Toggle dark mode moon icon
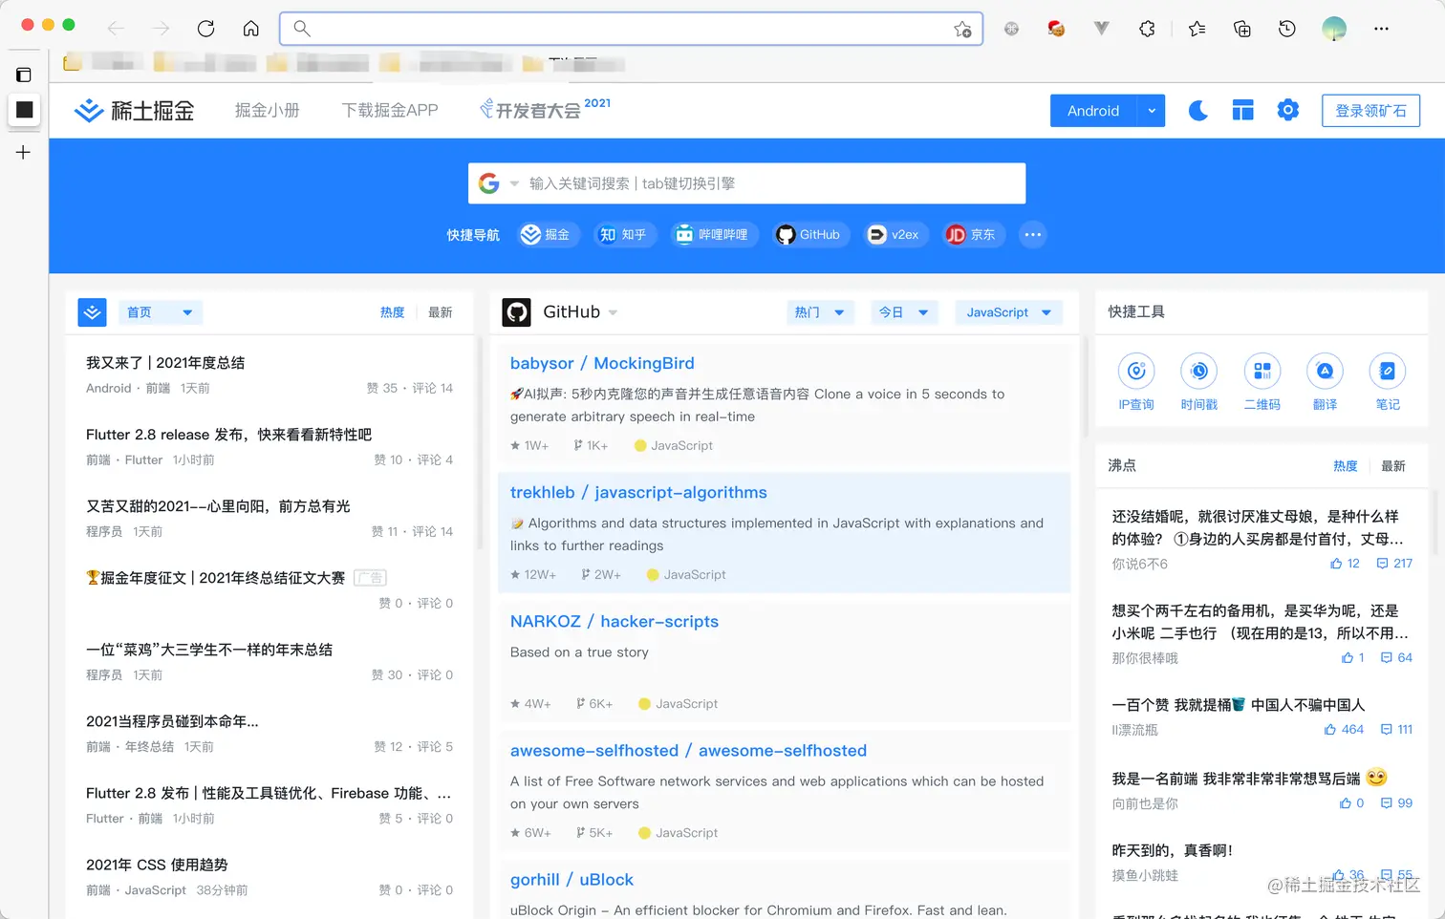 click(x=1197, y=111)
